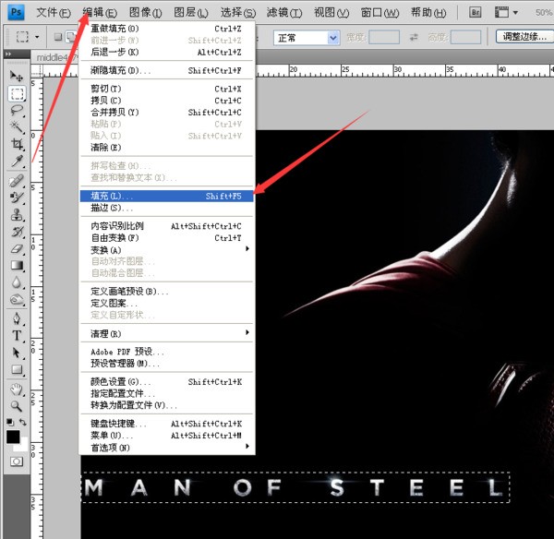Choose the Crop tool
554x539 pixels.
tap(17, 145)
